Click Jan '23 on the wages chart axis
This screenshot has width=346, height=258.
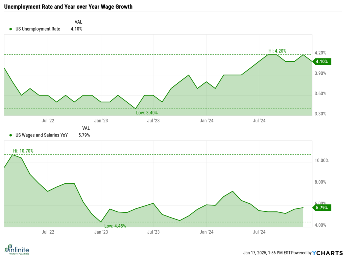tap(101, 232)
